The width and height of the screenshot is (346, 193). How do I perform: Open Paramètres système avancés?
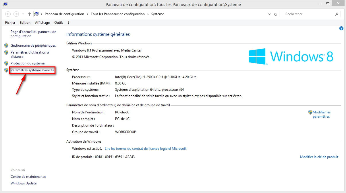coord(32,70)
